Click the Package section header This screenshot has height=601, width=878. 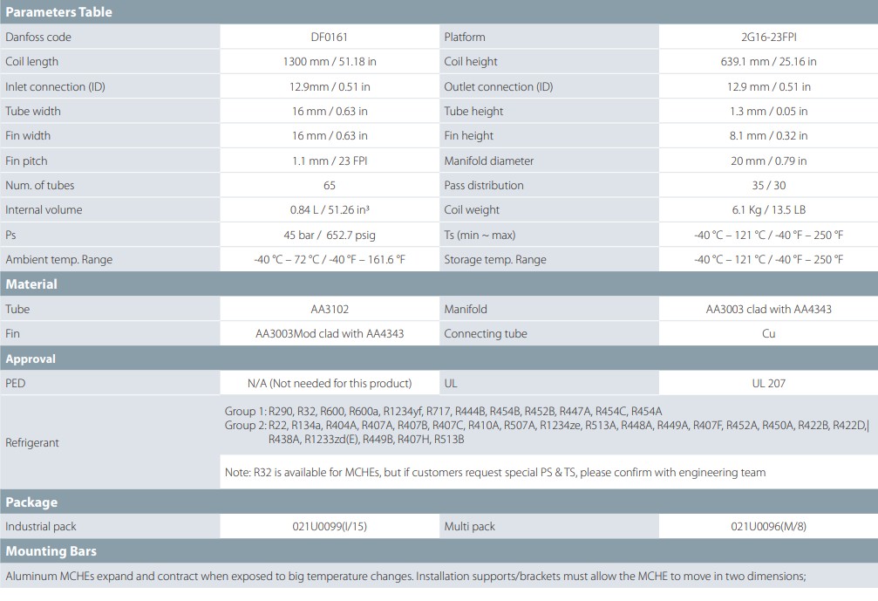(31, 502)
